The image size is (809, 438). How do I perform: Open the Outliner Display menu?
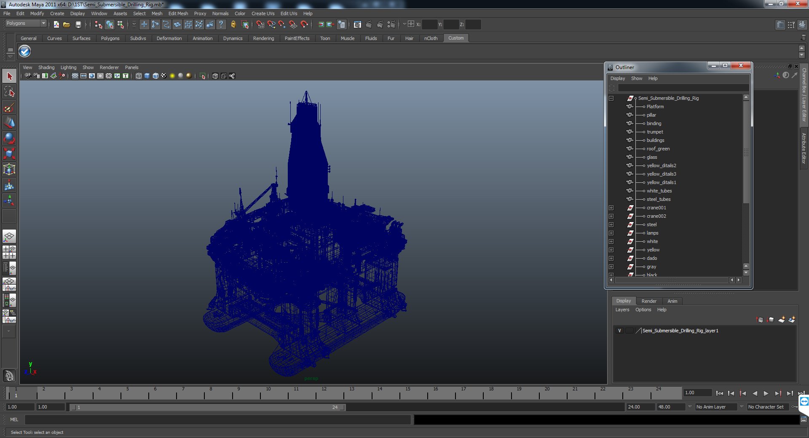(618, 78)
